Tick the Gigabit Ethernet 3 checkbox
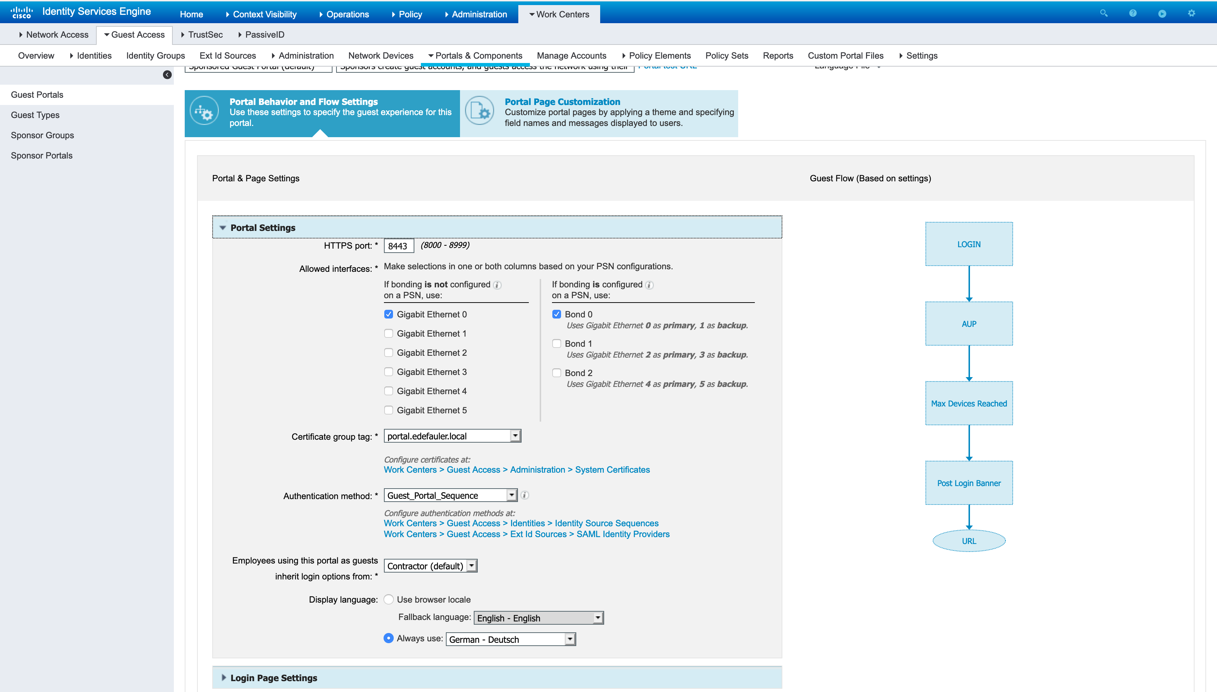Image resolution: width=1217 pixels, height=692 pixels. click(x=389, y=372)
